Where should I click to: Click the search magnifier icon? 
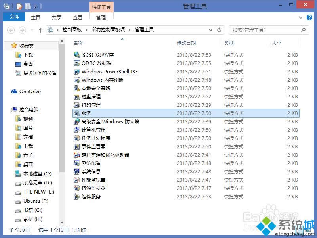[304, 30]
